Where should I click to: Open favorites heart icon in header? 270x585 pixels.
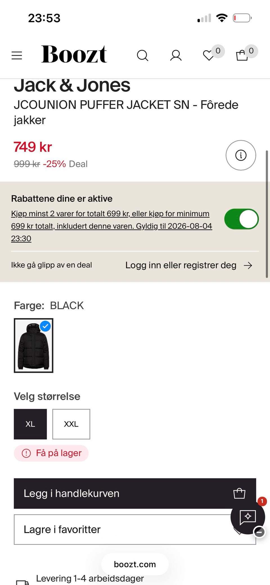209,55
